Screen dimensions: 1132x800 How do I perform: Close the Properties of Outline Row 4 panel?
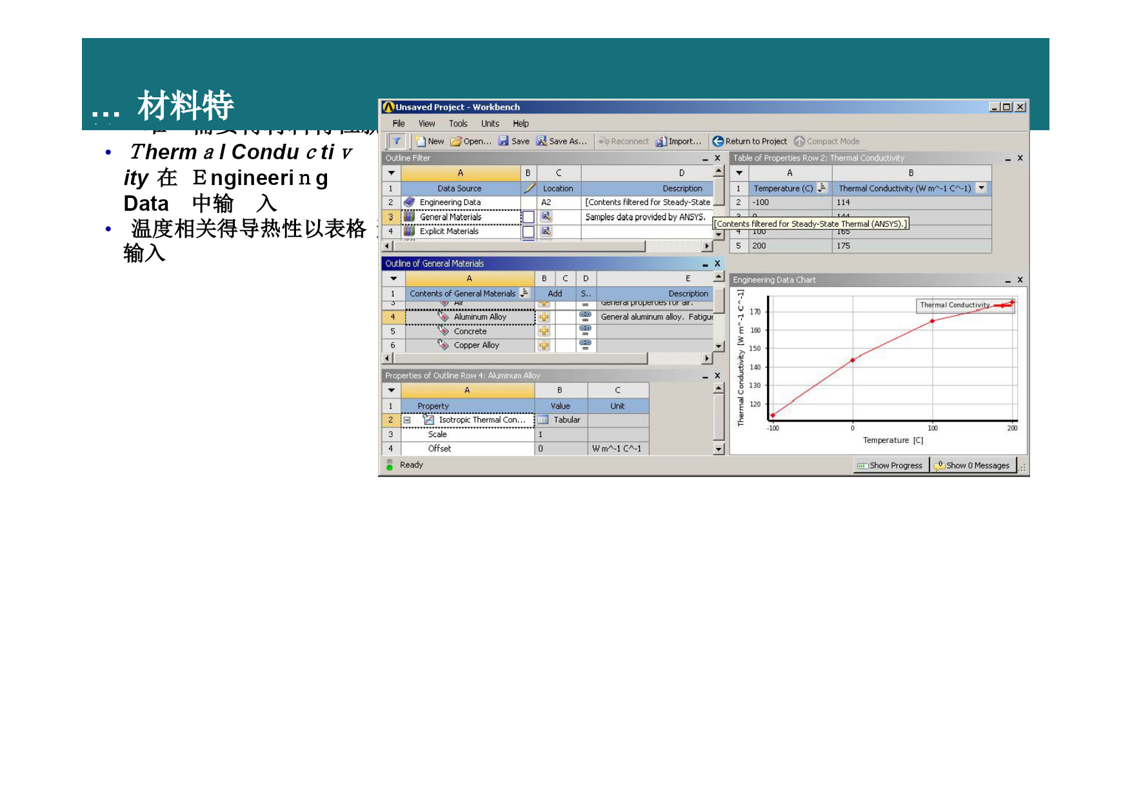[717, 375]
